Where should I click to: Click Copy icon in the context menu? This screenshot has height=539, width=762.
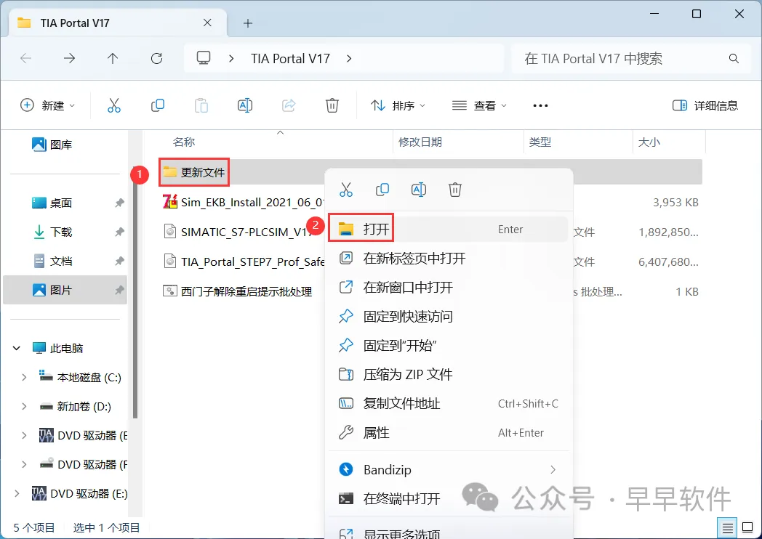pyautogui.click(x=382, y=190)
